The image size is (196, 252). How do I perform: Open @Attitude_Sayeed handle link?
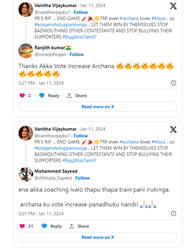pos(53,178)
